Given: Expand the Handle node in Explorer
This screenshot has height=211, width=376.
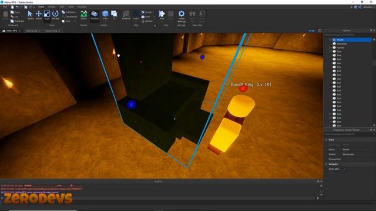Looking at the screenshot, I should (330, 47).
